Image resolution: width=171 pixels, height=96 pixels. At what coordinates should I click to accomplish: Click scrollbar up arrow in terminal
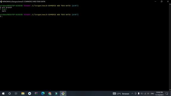click(170, 5)
